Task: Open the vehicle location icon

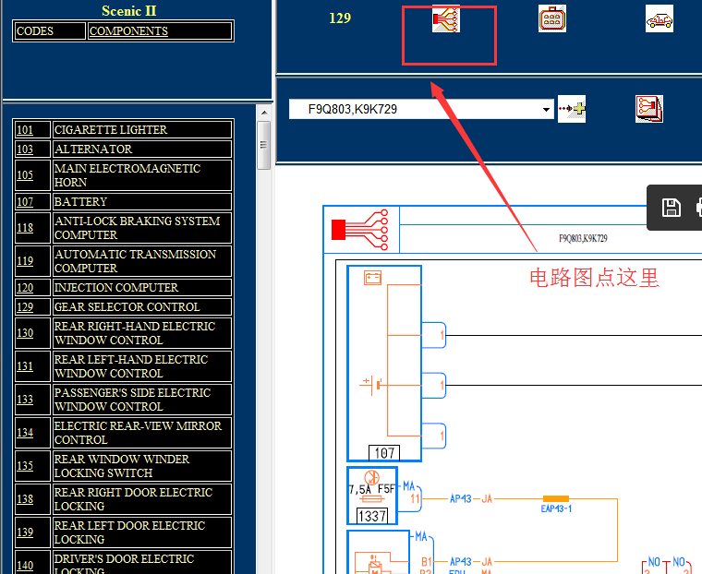Action: click(659, 18)
